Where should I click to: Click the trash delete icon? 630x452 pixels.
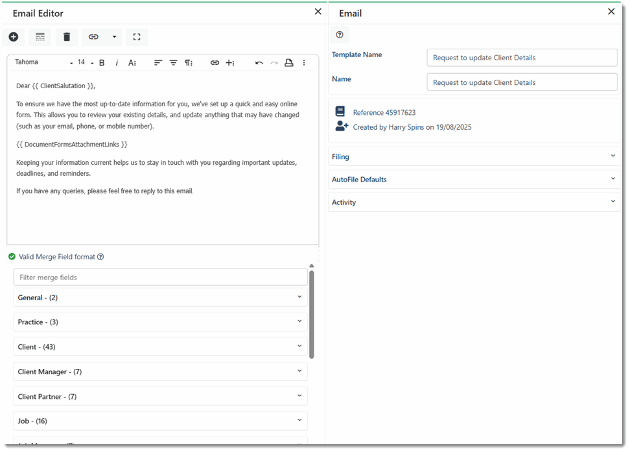[x=67, y=37]
